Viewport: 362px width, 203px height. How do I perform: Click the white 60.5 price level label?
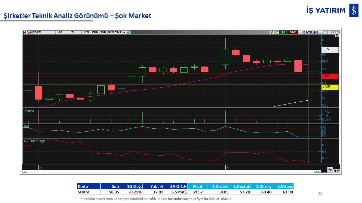[330, 49]
